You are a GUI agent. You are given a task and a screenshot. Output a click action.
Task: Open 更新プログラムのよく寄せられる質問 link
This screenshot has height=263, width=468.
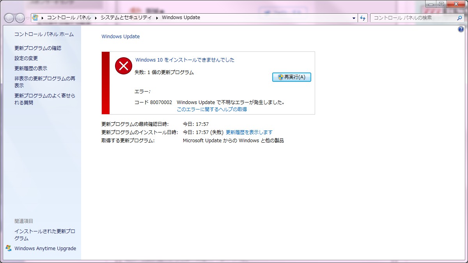(x=45, y=99)
